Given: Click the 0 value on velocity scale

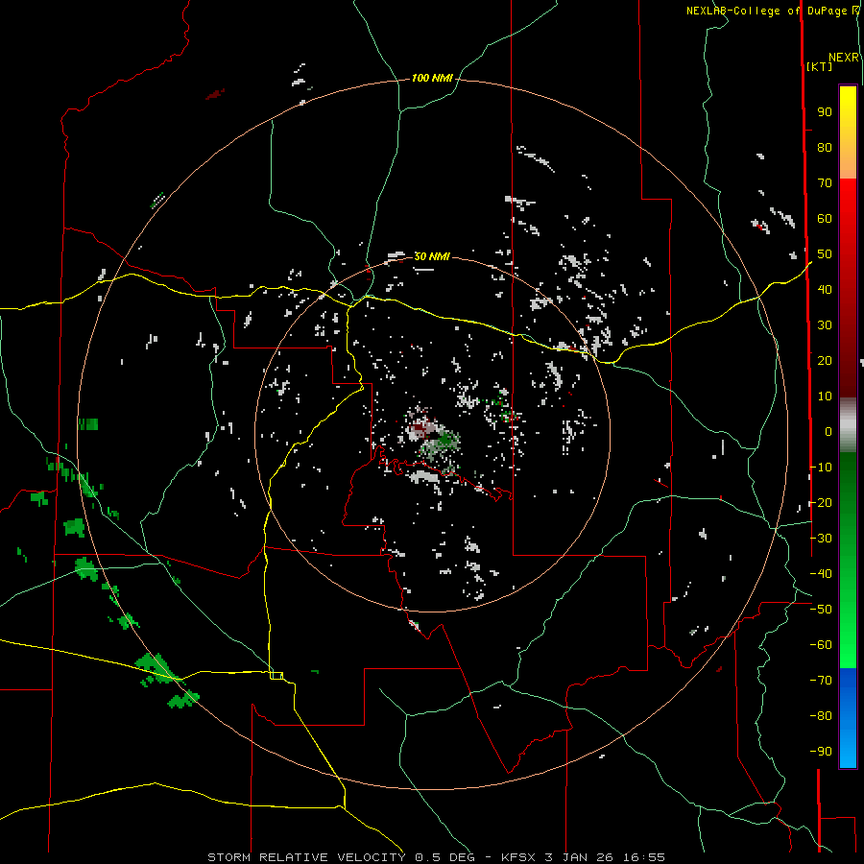Looking at the screenshot, I should click(x=828, y=432).
